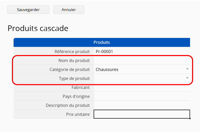Click the Nom du produit label
200x132 pixels.
click(74, 61)
